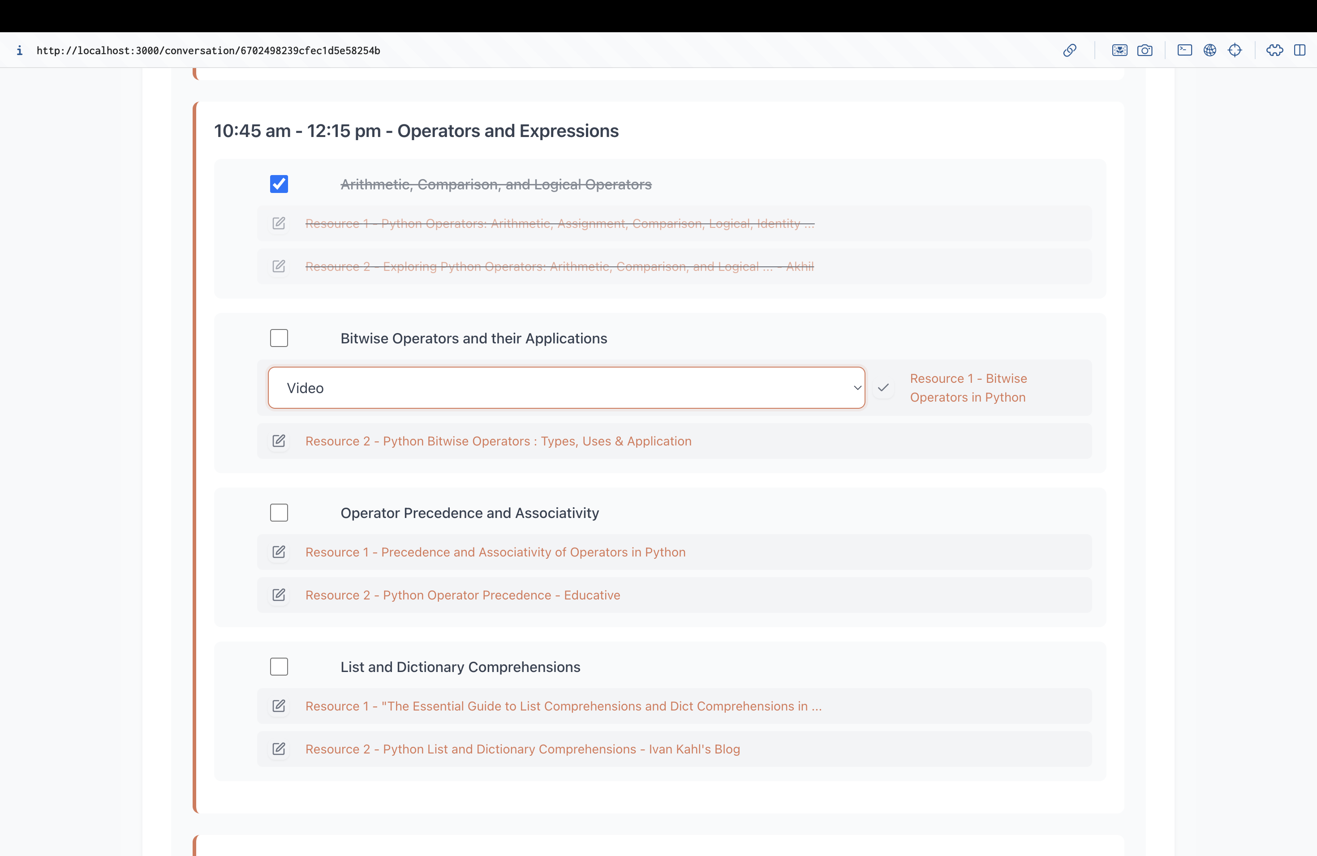
Task: Click edit icon for Precedence and Associativity resource
Action: point(279,552)
